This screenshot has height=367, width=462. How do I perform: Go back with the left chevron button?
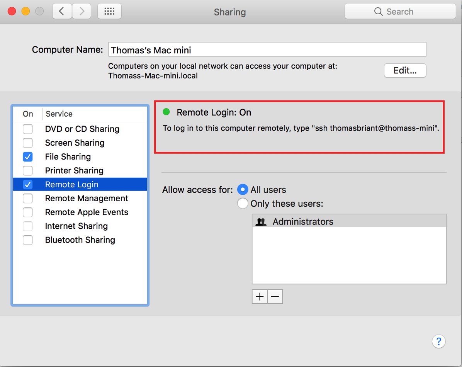[x=62, y=12]
